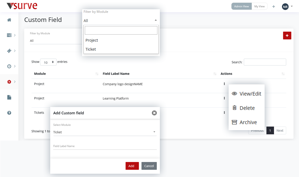Open actions menu for Learning Platform row

[x=224, y=98]
